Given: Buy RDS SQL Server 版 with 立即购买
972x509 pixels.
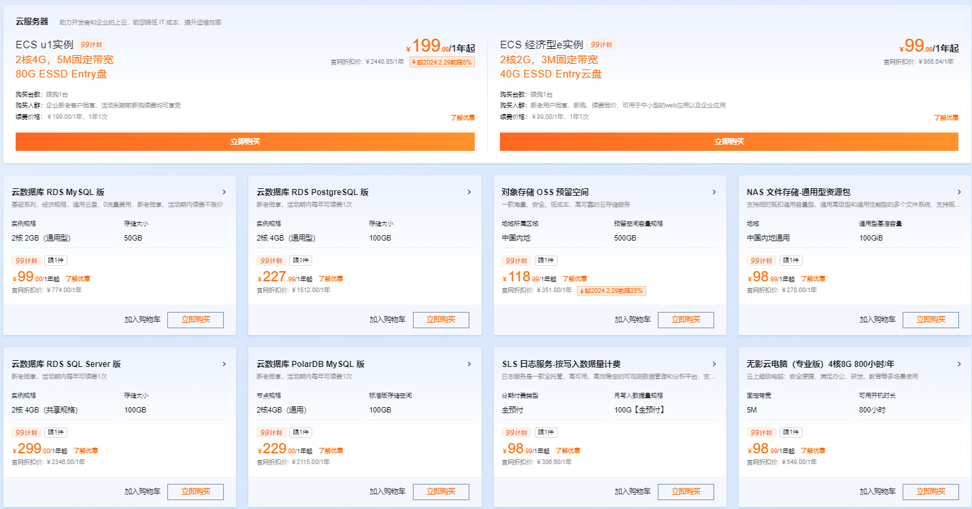Looking at the screenshot, I should (x=195, y=491).
